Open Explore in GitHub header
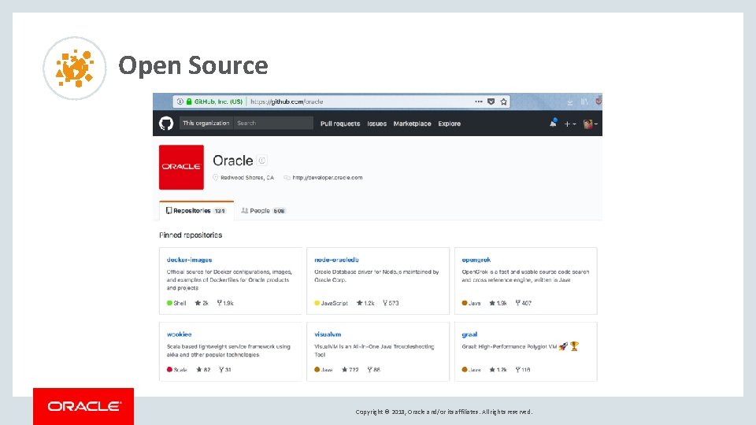The width and height of the screenshot is (756, 425). (x=450, y=124)
